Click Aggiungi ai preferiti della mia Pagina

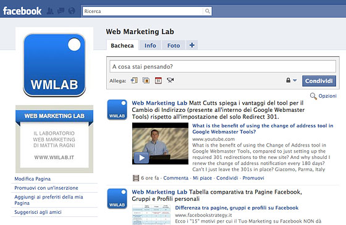point(49,200)
